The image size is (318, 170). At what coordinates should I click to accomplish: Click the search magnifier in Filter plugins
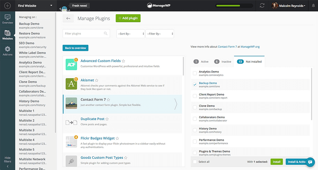pyautogui.click(x=106, y=33)
